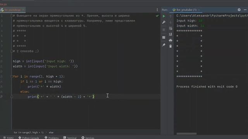Screen dimensions: 248x139
Task: Click 'if i == 1 or i == high:' line
Action: (x=41, y=81)
